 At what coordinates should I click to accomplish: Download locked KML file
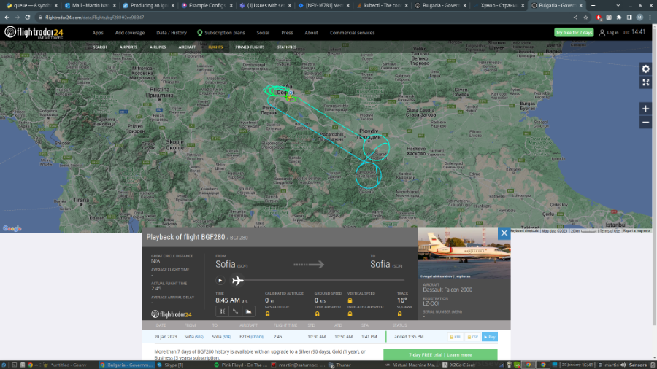point(456,337)
